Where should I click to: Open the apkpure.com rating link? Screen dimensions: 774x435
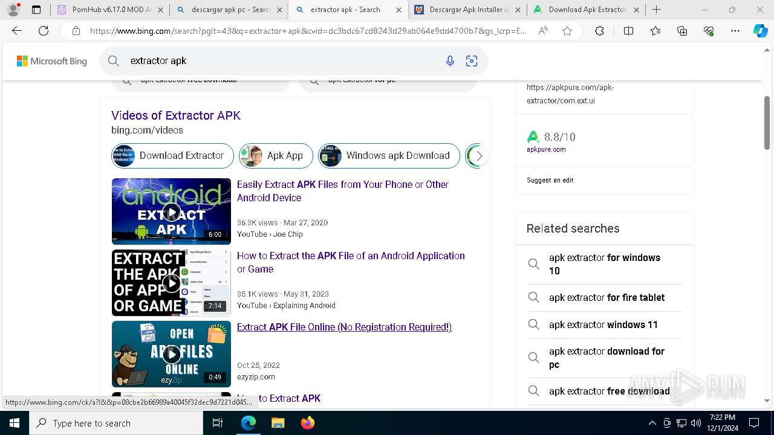(546, 149)
